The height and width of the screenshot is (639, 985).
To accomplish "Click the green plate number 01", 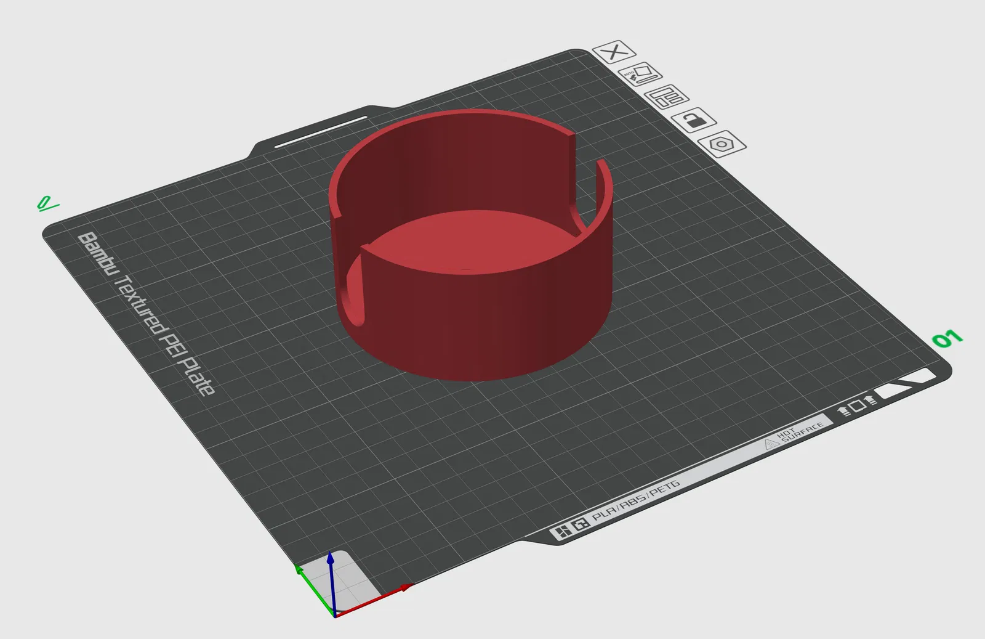I will (947, 339).
